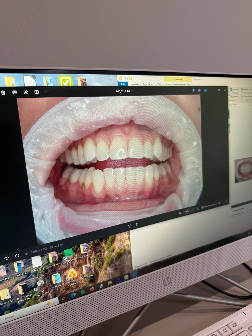The width and height of the screenshot is (252, 336).
Task: Open GoToAssist Customer shortcut
Action: coord(72,277)
